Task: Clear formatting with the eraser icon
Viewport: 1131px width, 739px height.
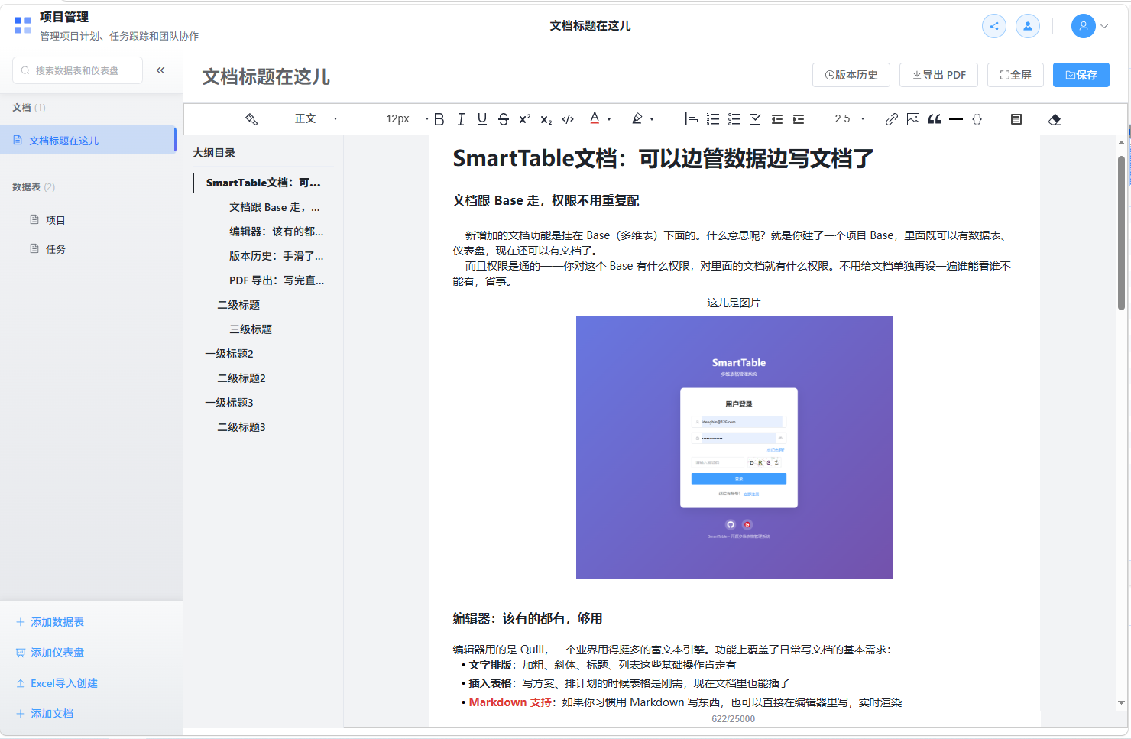Action: coord(1055,119)
